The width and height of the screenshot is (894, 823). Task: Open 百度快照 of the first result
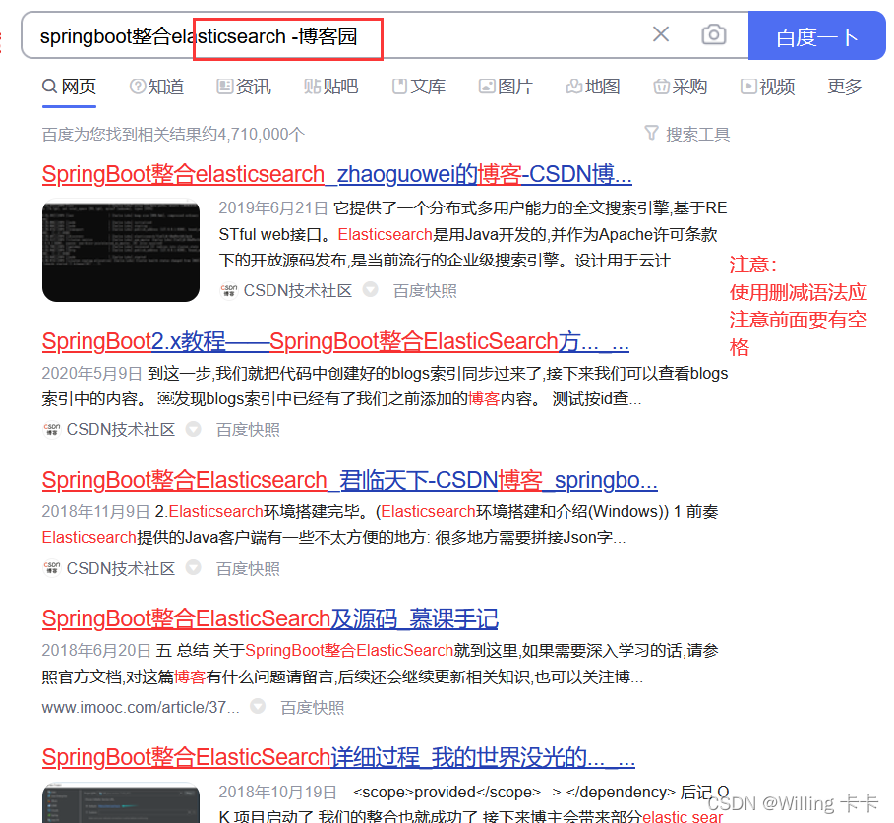pyautogui.click(x=425, y=291)
